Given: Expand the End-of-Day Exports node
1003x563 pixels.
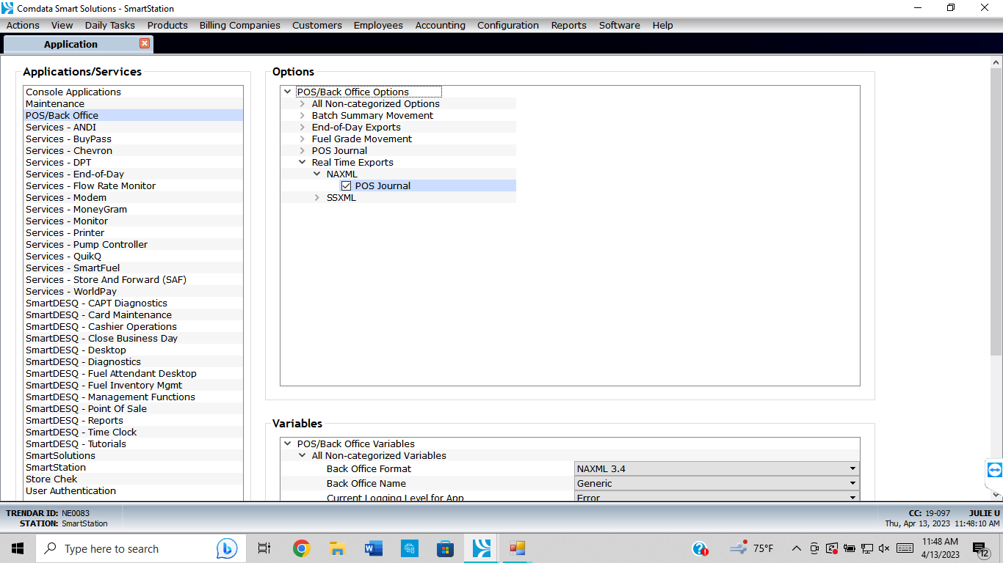Looking at the screenshot, I should [303, 128].
